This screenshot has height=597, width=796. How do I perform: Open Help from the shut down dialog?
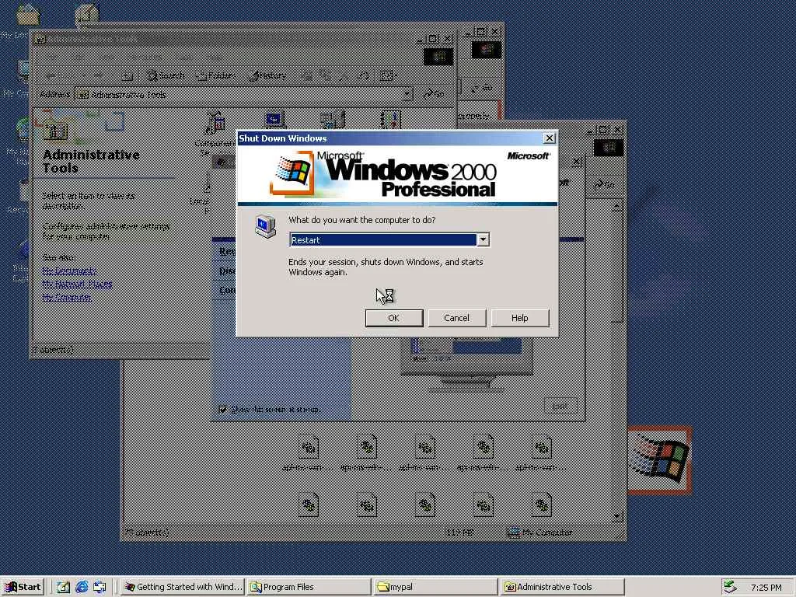tap(520, 318)
